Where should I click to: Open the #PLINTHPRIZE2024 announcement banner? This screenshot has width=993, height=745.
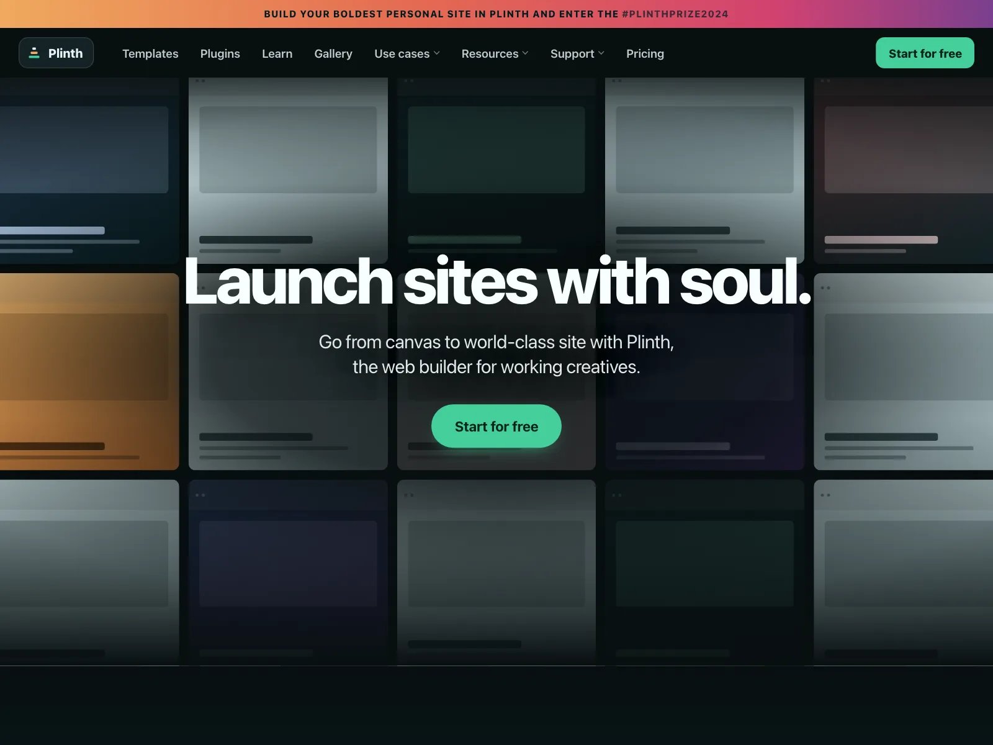[x=496, y=14]
